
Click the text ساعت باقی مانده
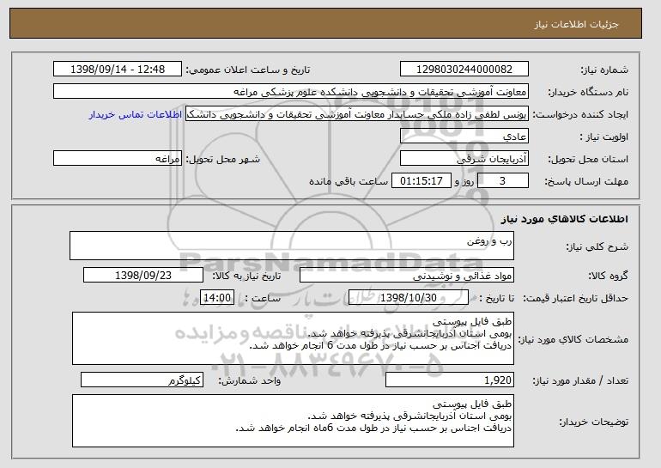click(x=349, y=181)
